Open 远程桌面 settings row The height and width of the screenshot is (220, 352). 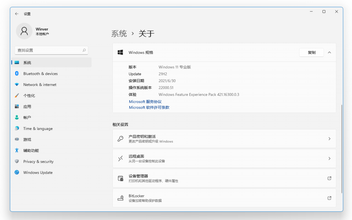coord(224,158)
